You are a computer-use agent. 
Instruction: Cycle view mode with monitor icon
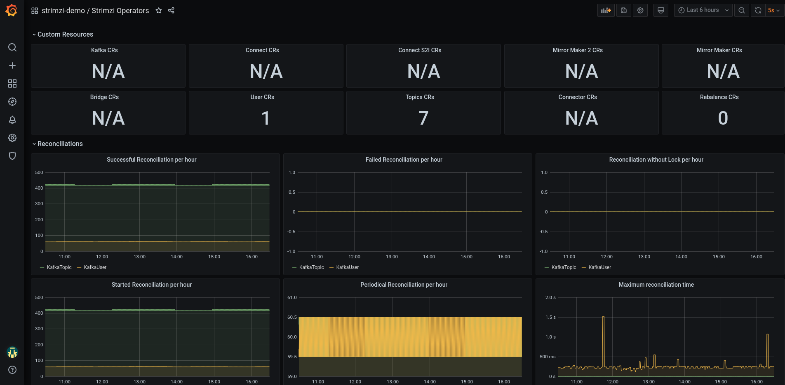(x=661, y=10)
